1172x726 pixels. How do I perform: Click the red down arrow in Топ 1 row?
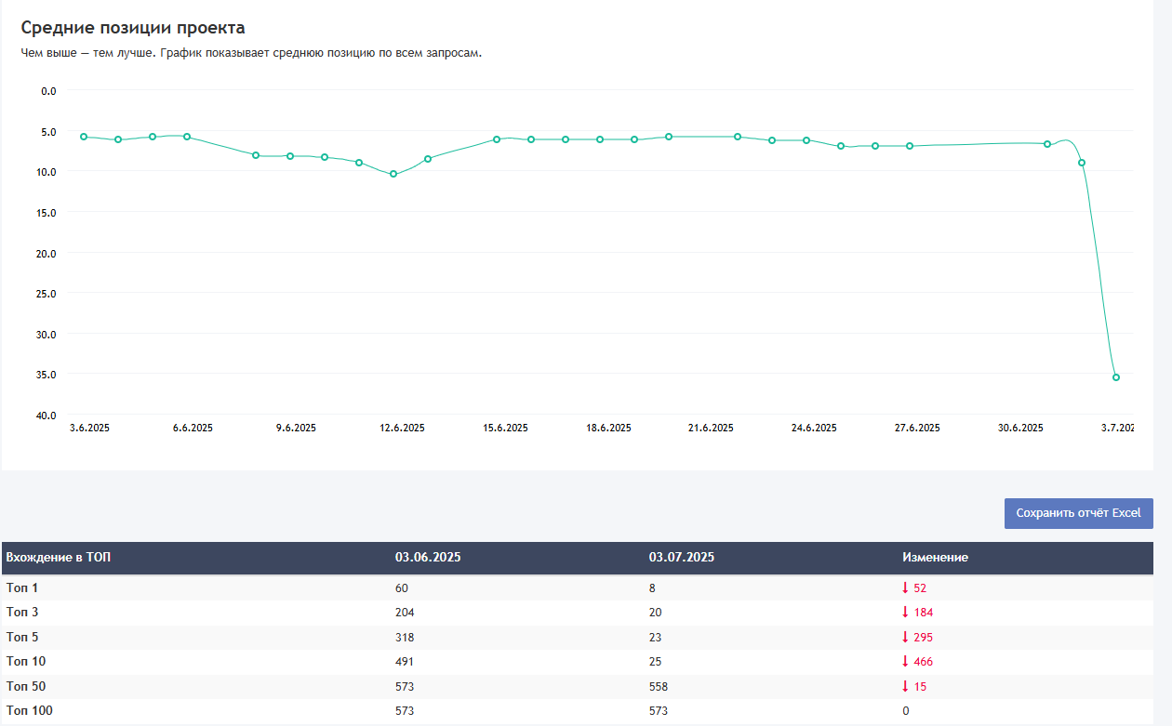[x=905, y=587]
